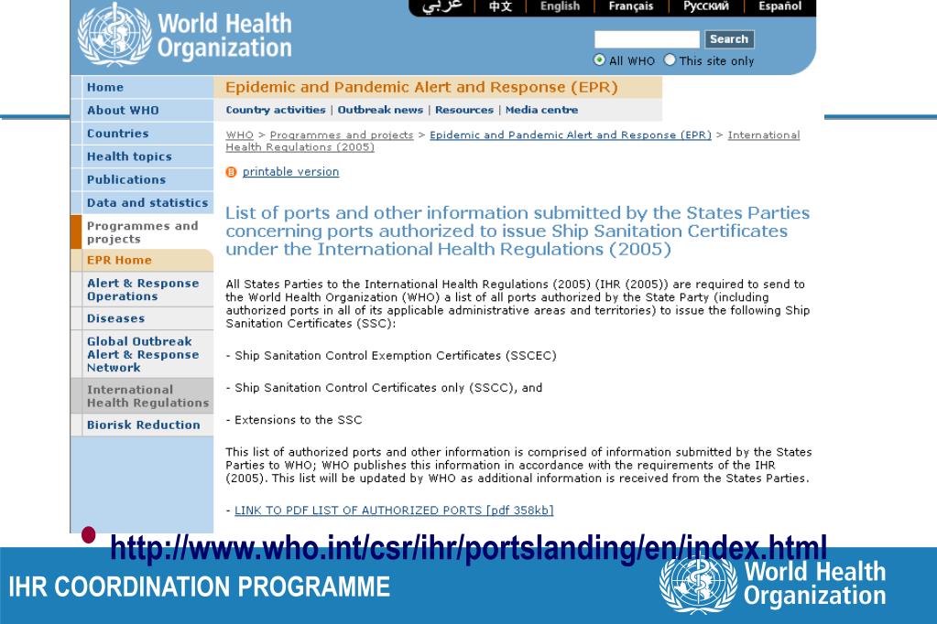
Task: Switch language to Русский
Action: click(706, 6)
